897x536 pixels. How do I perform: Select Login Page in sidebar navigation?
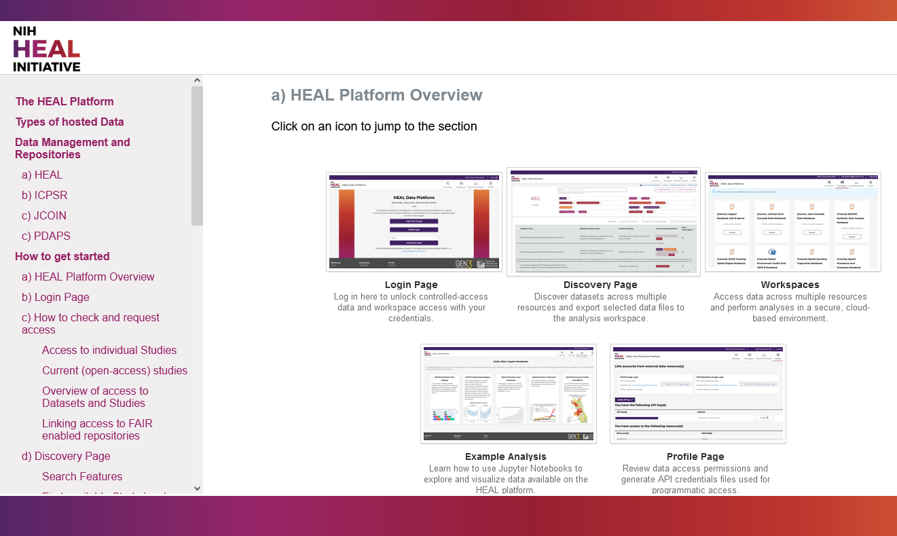[56, 297]
